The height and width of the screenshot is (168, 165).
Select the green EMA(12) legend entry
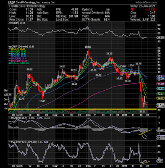(18, 51)
